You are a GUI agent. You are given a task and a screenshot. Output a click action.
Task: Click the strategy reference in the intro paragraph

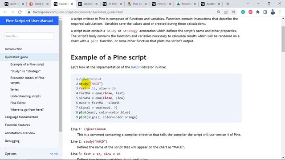pos(130,31)
